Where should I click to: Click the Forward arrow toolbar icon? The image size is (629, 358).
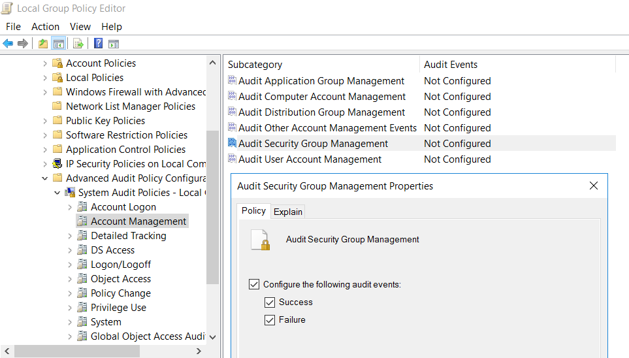pyautogui.click(x=23, y=44)
